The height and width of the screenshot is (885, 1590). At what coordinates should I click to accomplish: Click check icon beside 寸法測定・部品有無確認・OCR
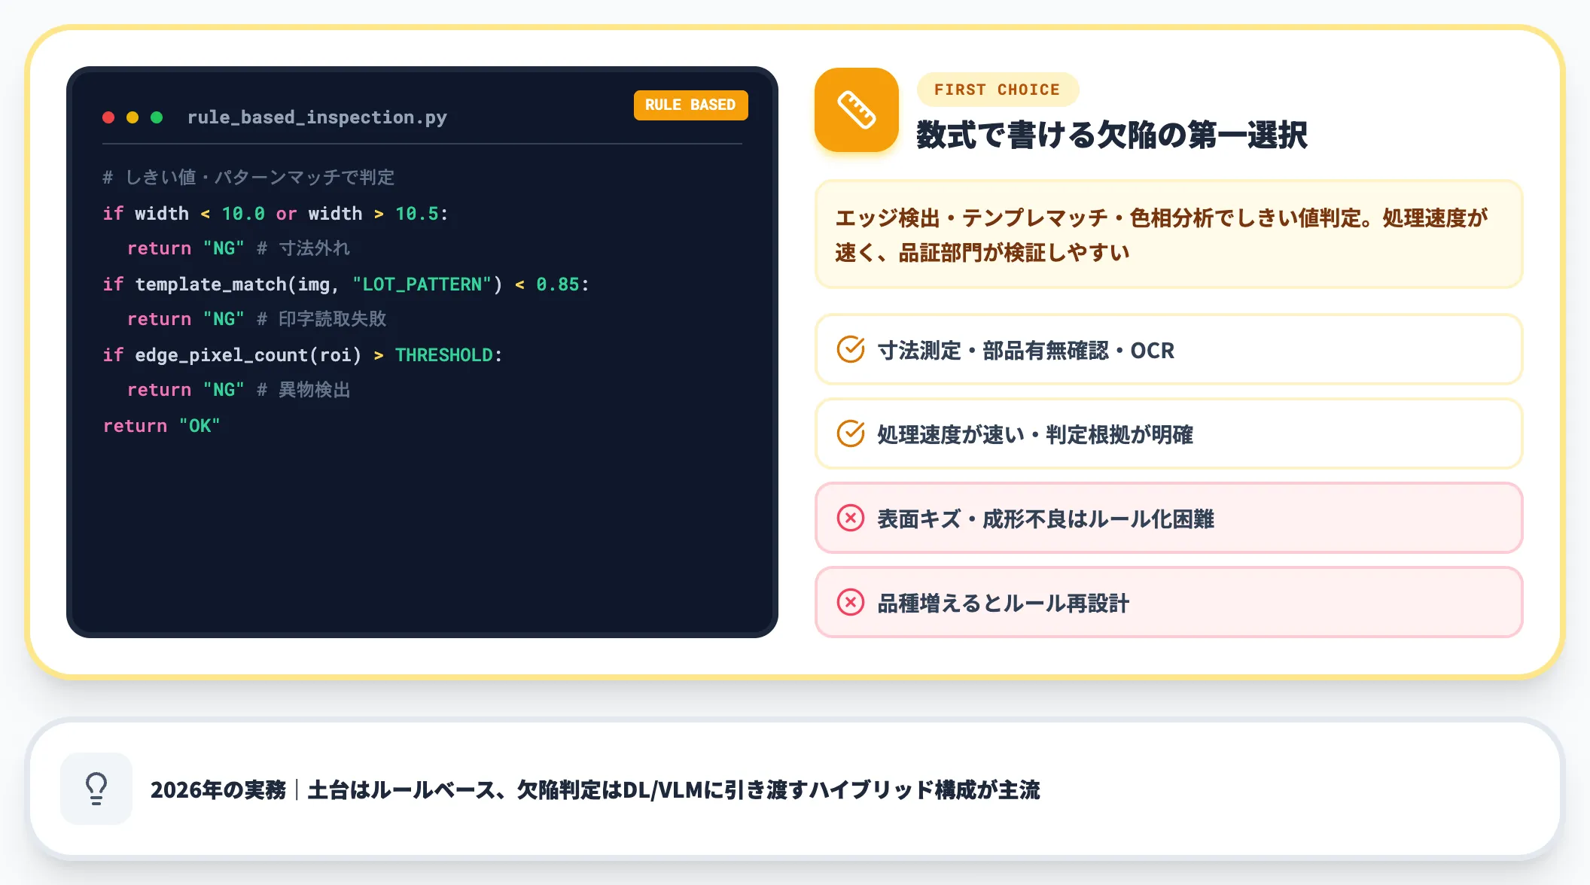(x=851, y=349)
